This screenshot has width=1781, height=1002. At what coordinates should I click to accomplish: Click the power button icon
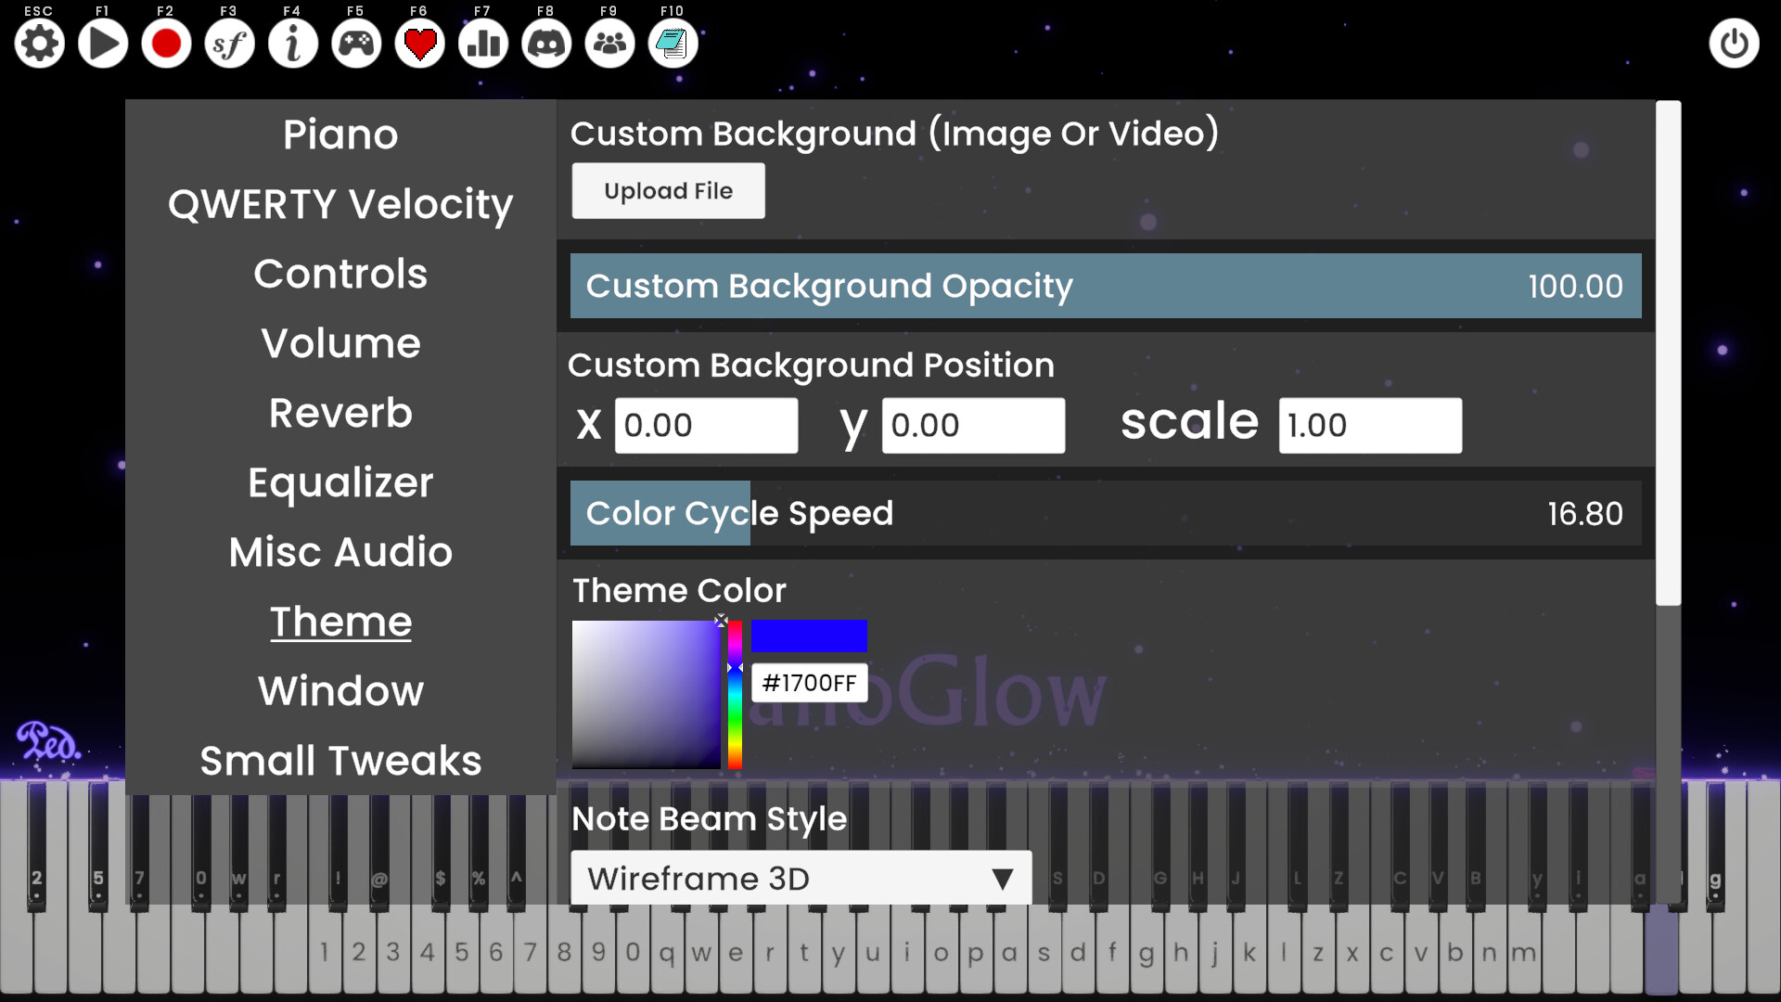1733,44
